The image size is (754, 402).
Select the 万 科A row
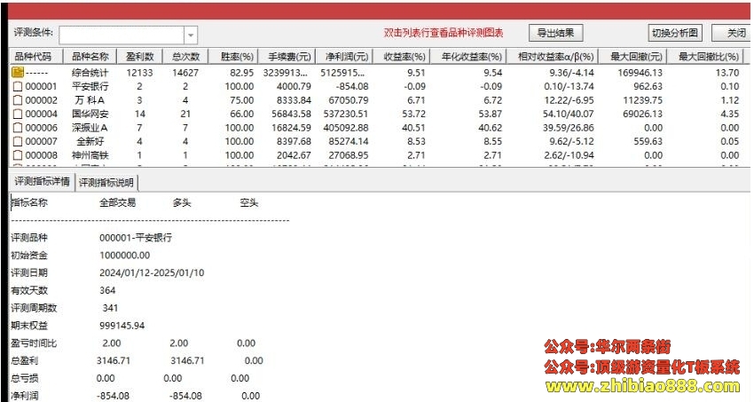(x=380, y=100)
